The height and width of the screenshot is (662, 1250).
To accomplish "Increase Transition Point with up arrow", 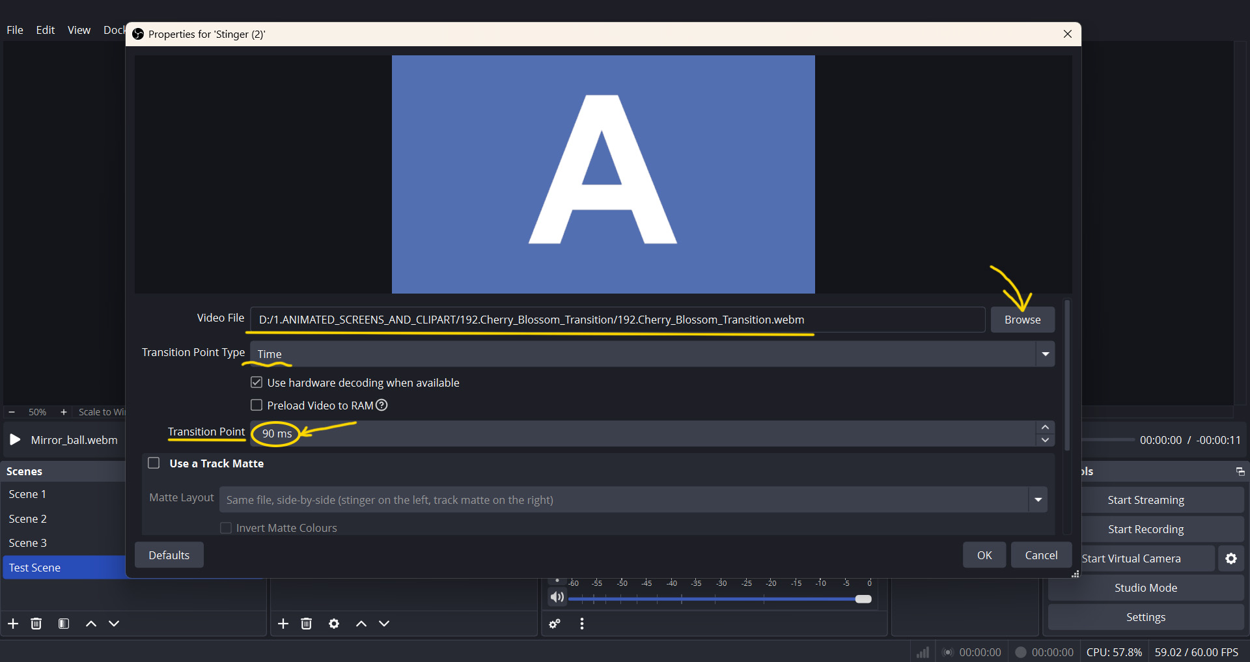I will coord(1045,428).
